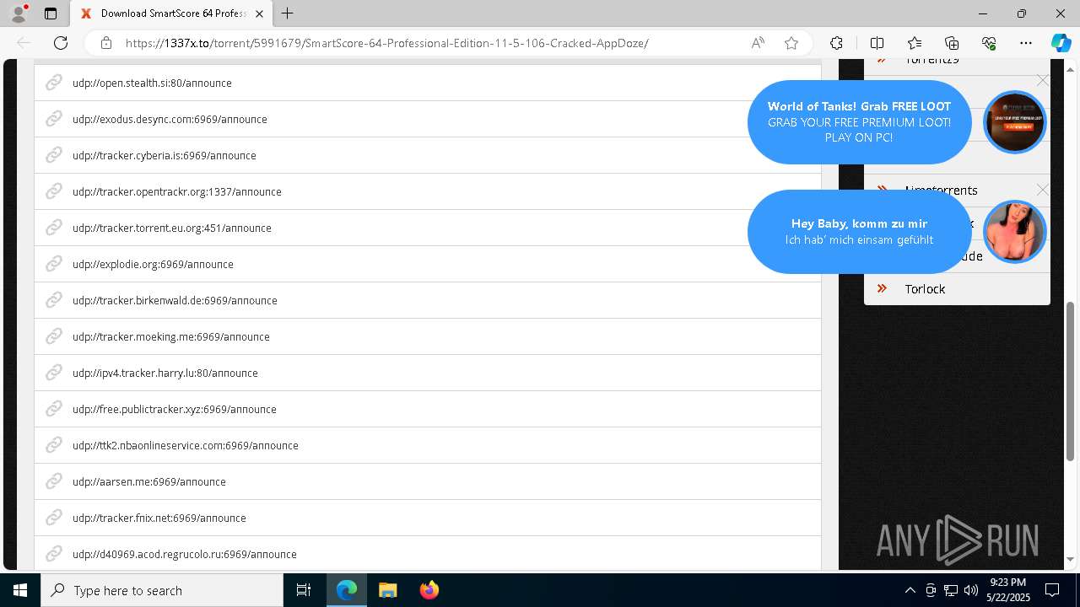
Task: Open Edge settings and more menu
Action: (x=1026, y=43)
